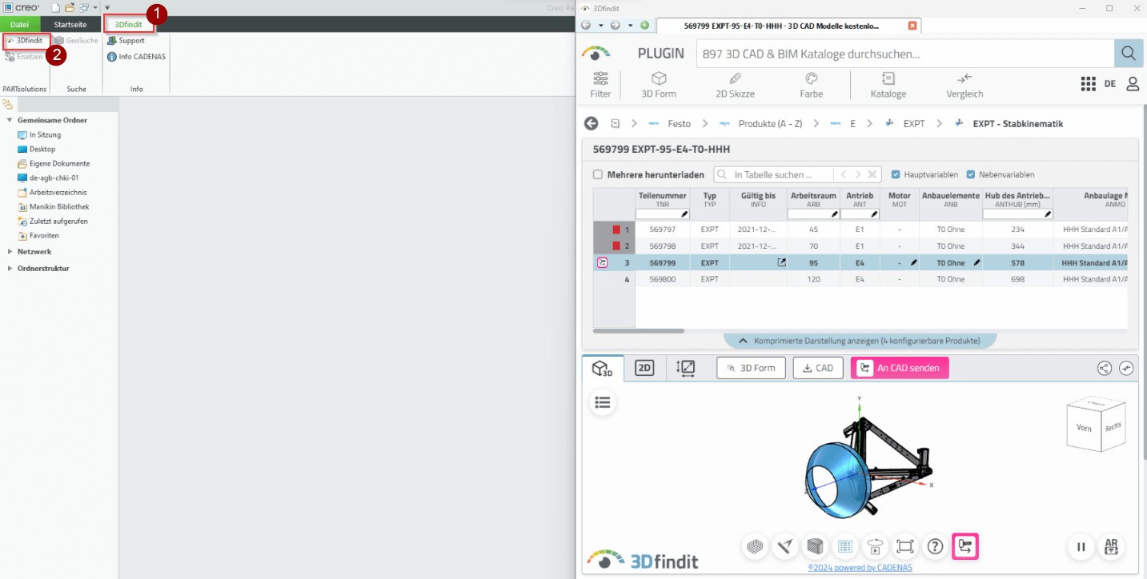This screenshot has width=1147, height=579.
Task: Launch 3Dfindit from the PARTsolutions group
Action: [26, 40]
